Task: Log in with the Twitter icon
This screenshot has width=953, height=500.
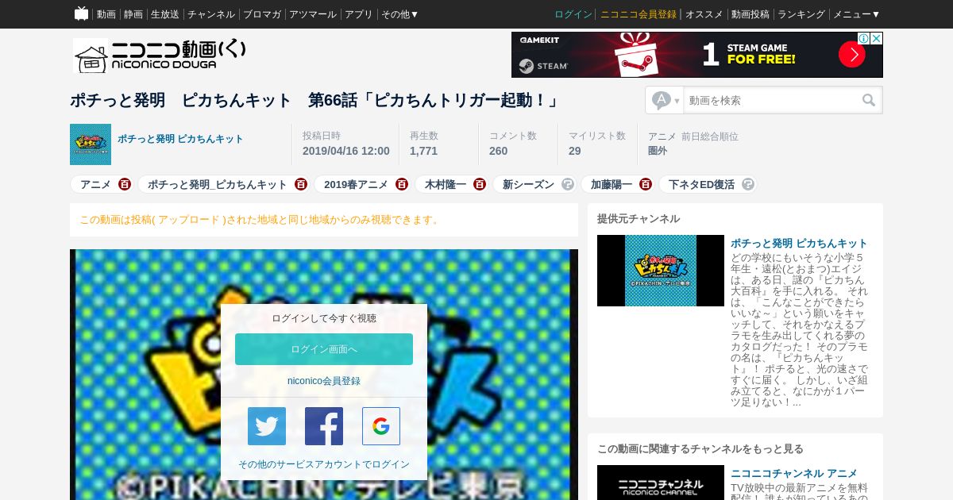Action: tap(267, 426)
